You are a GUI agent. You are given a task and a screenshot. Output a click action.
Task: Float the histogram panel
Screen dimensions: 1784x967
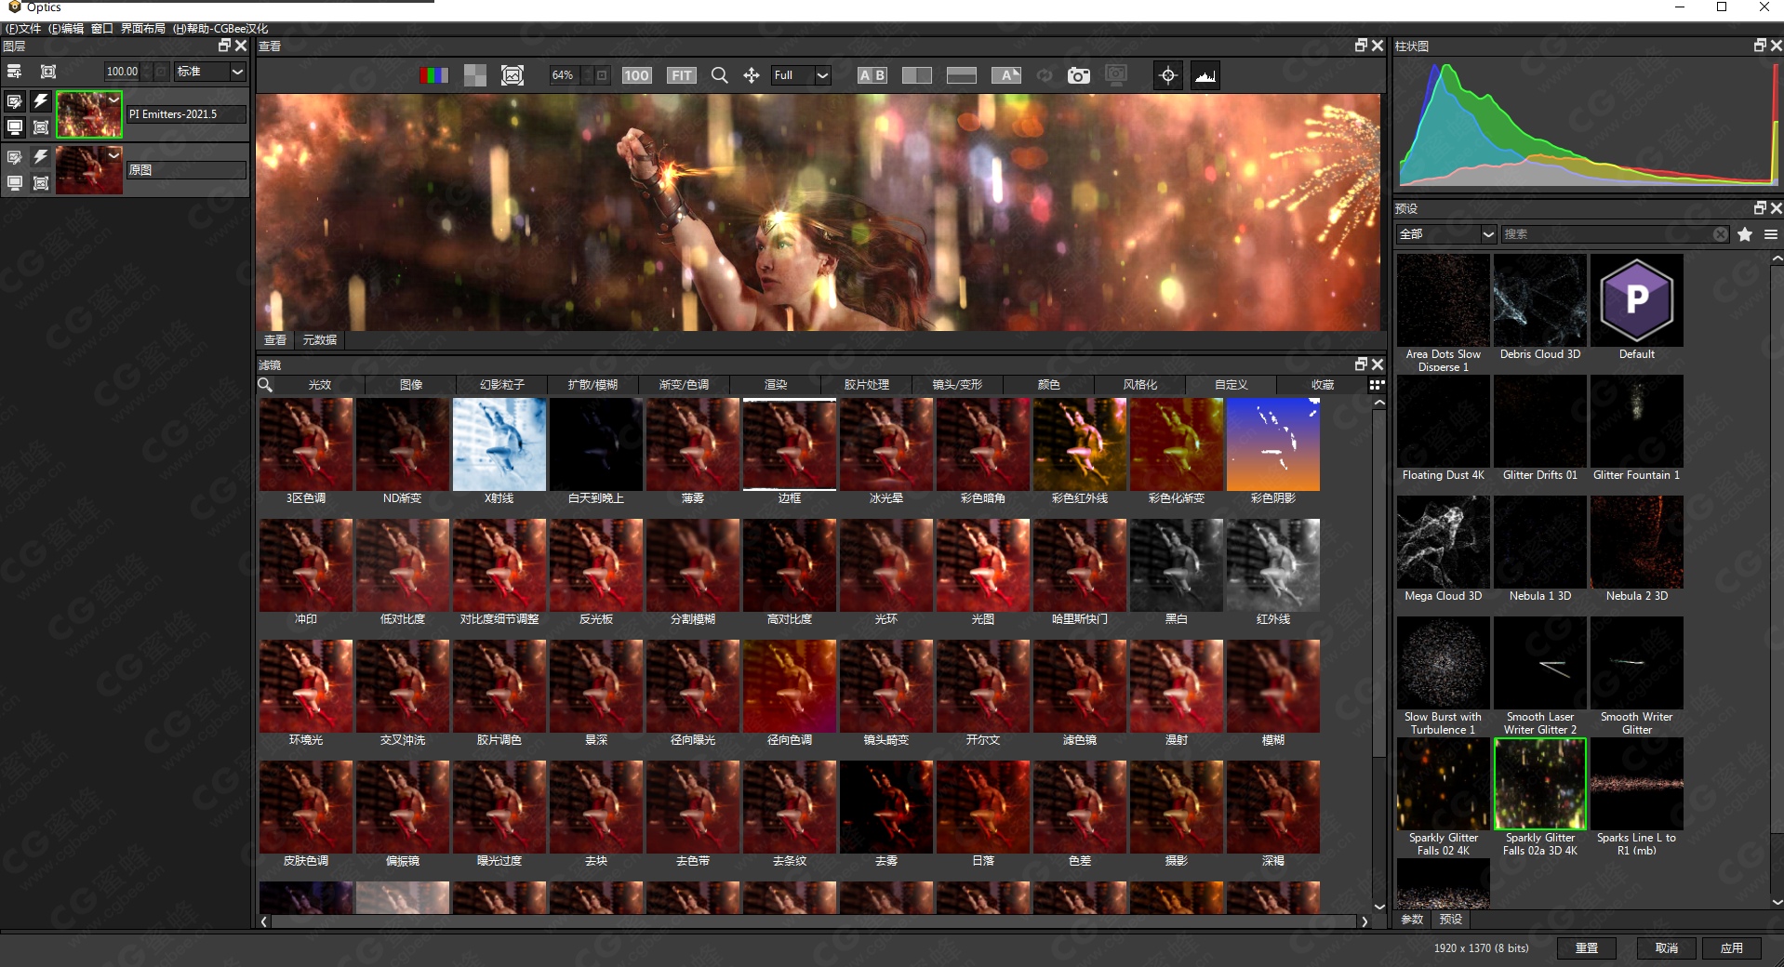(1759, 45)
